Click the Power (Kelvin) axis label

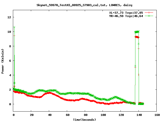pyautogui.click(x=3, y=61)
